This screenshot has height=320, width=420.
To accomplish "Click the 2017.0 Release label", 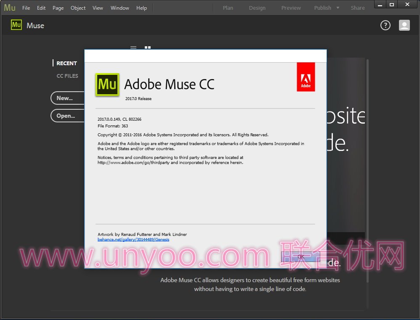I will point(138,99).
